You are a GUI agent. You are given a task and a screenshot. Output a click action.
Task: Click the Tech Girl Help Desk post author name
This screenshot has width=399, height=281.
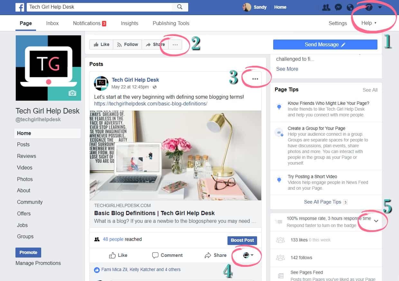coord(135,80)
